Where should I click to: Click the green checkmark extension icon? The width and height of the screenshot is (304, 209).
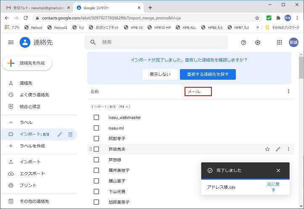[269, 18]
